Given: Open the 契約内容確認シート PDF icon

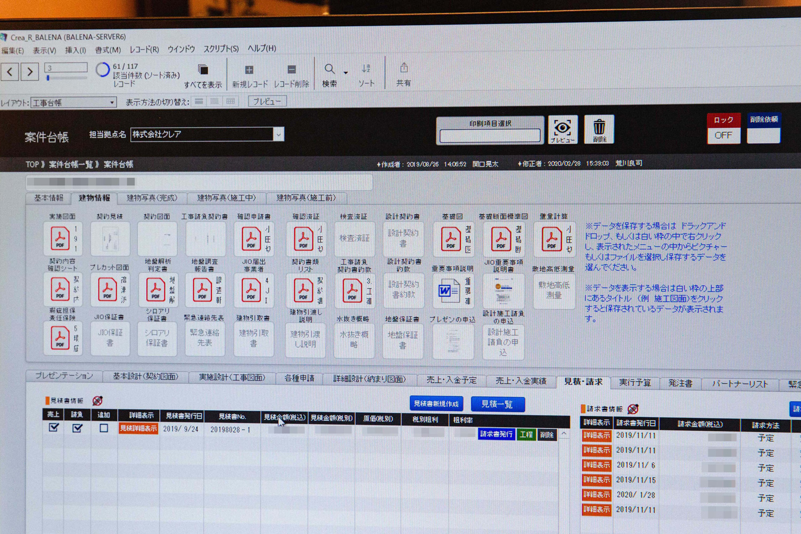Looking at the screenshot, I should coord(60,289).
